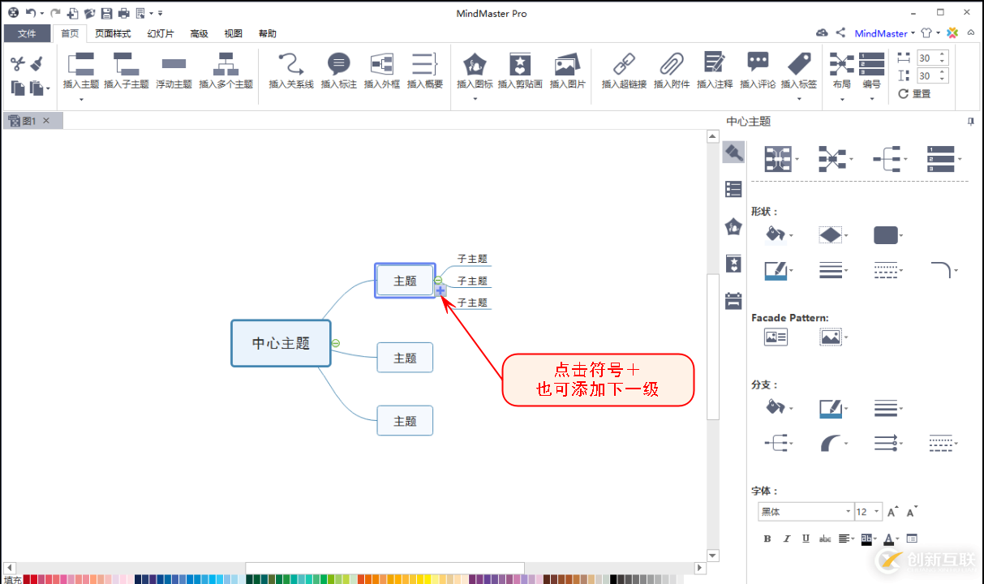Viewport: 984px width, 584px height.
Task: Open font color A dropdown
Action: [x=898, y=539]
